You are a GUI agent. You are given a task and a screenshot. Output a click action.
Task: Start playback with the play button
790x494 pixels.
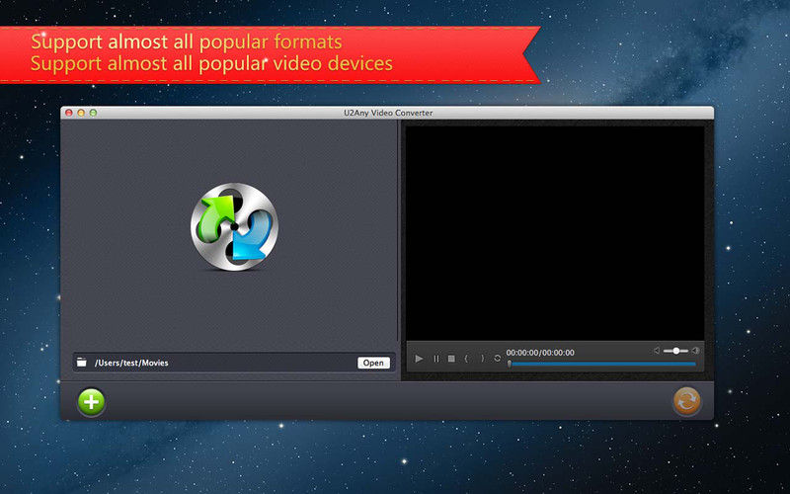(419, 359)
